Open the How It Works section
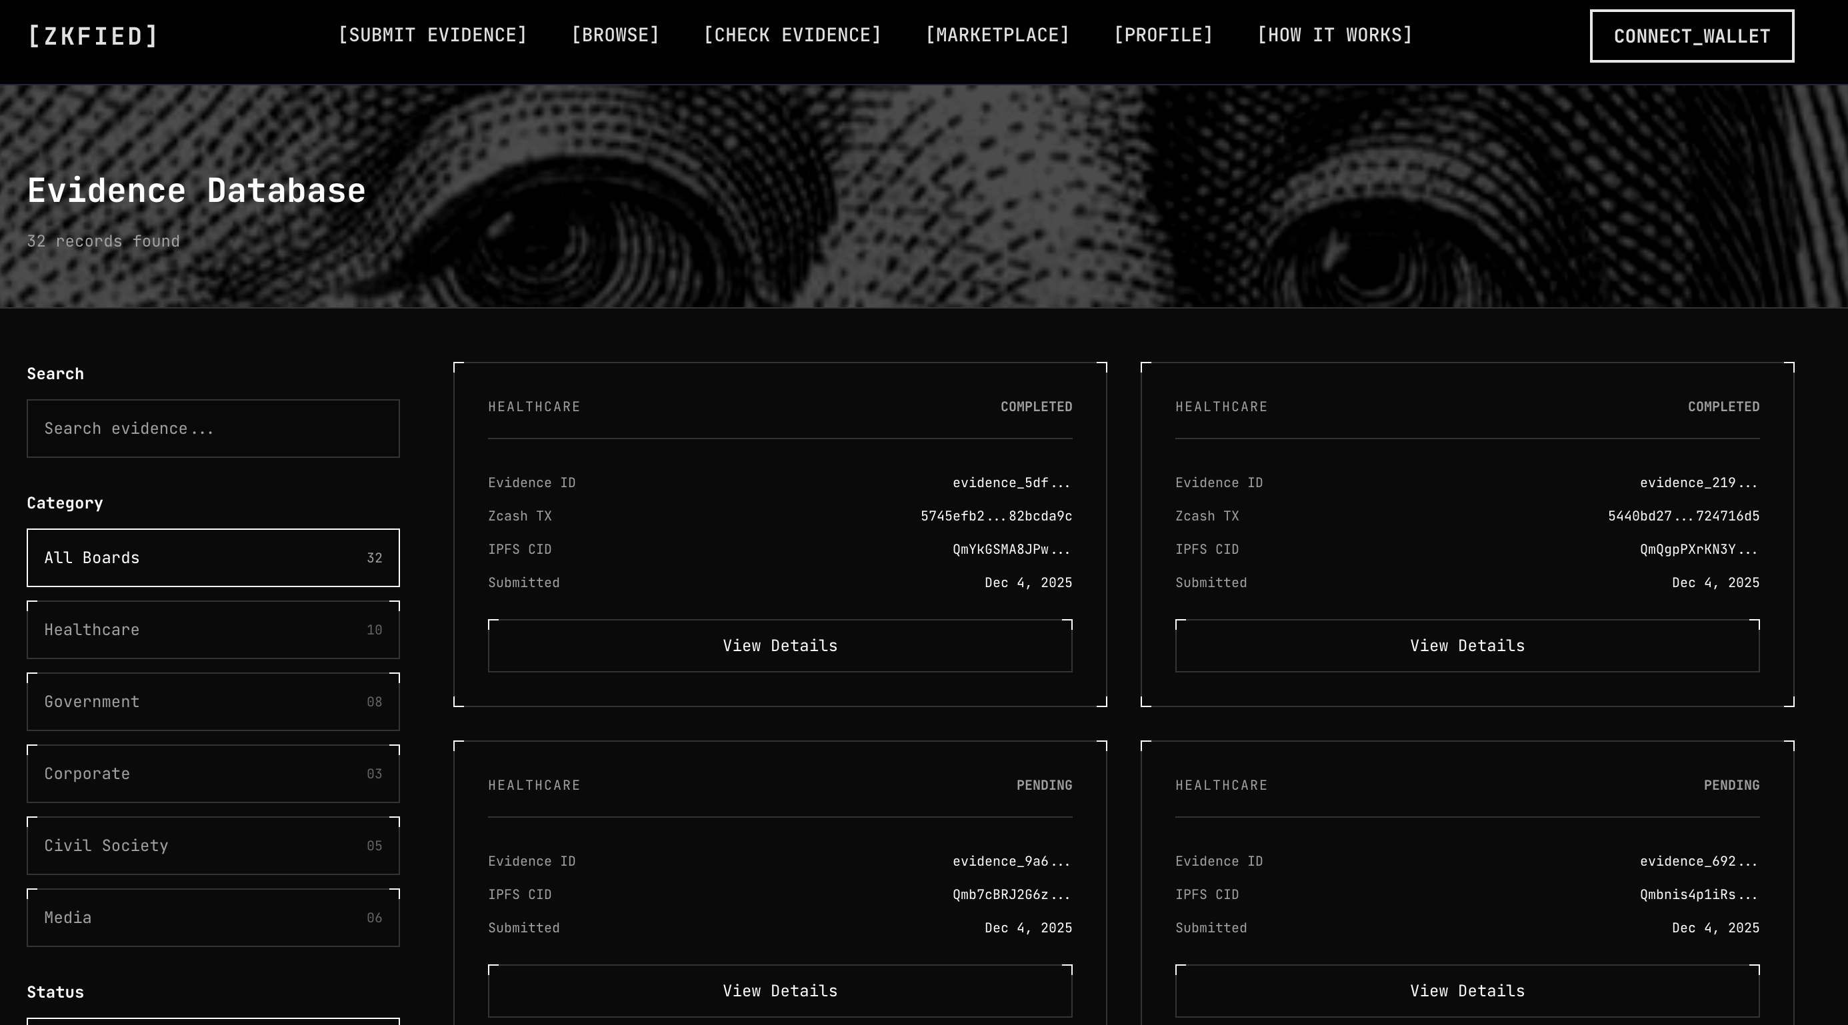Image resolution: width=1848 pixels, height=1025 pixels. tap(1335, 35)
